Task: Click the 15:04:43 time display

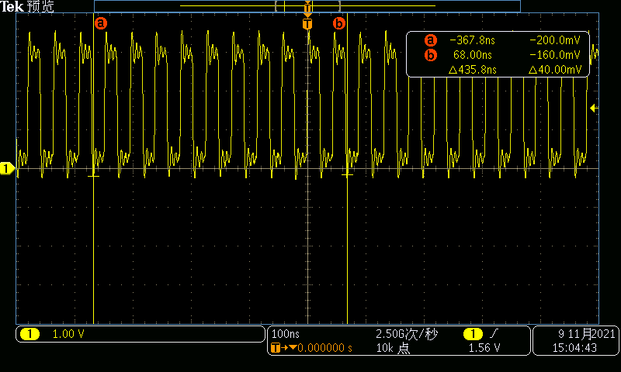Action: [x=576, y=349]
